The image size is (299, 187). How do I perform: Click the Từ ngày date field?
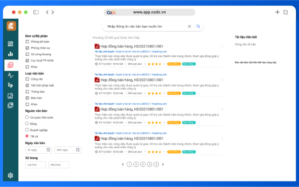[38, 150]
